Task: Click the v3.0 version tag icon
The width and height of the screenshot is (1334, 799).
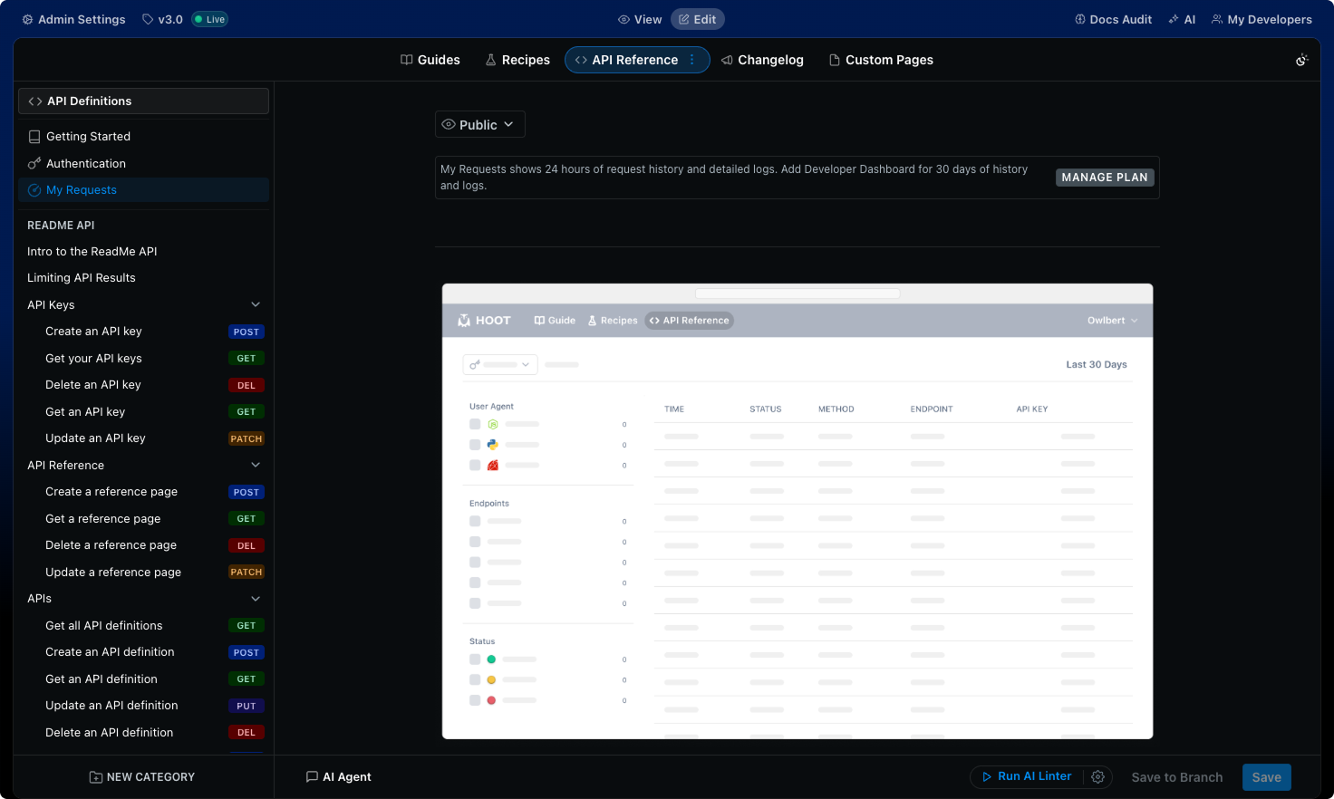Action: pos(148,19)
